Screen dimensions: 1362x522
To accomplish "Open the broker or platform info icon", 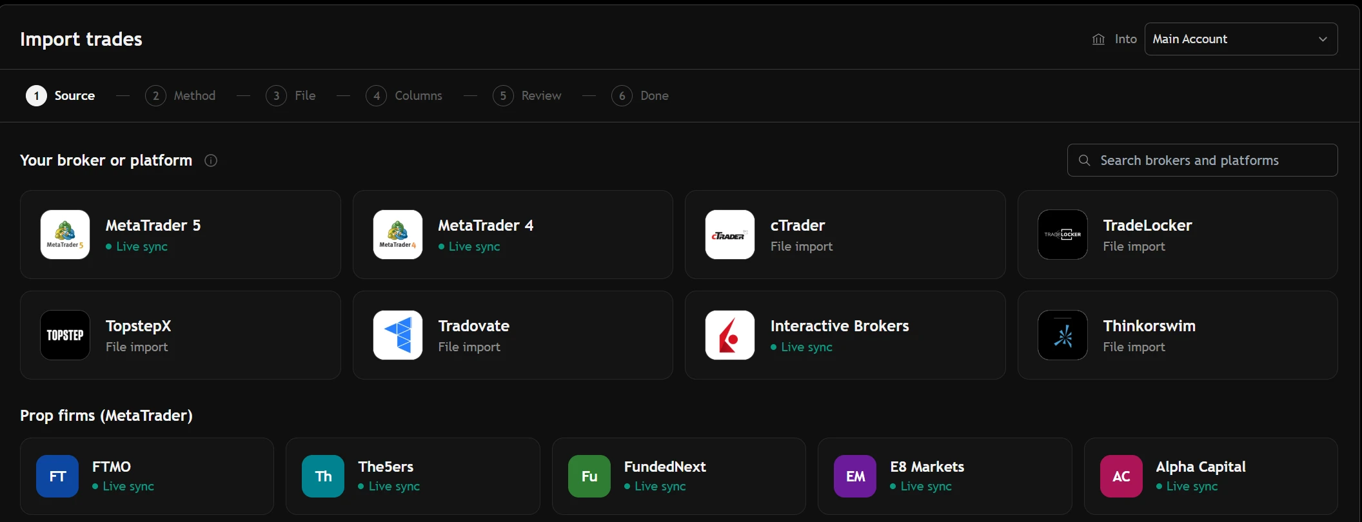I will (211, 160).
